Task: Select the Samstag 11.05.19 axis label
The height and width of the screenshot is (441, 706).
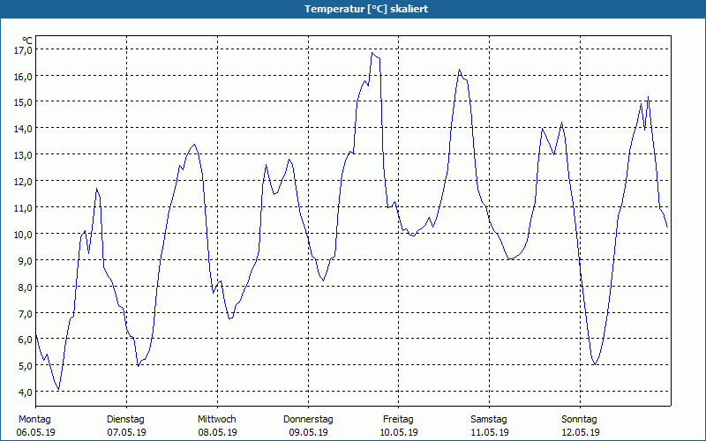Action: click(x=490, y=426)
